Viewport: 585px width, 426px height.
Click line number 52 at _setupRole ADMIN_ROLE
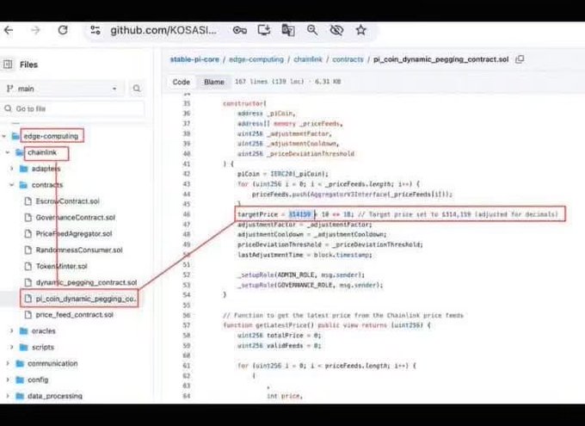click(x=187, y=275)
